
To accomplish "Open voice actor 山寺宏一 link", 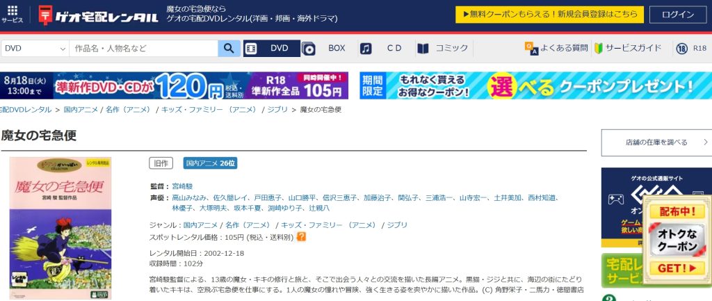I will pos(474,198).
